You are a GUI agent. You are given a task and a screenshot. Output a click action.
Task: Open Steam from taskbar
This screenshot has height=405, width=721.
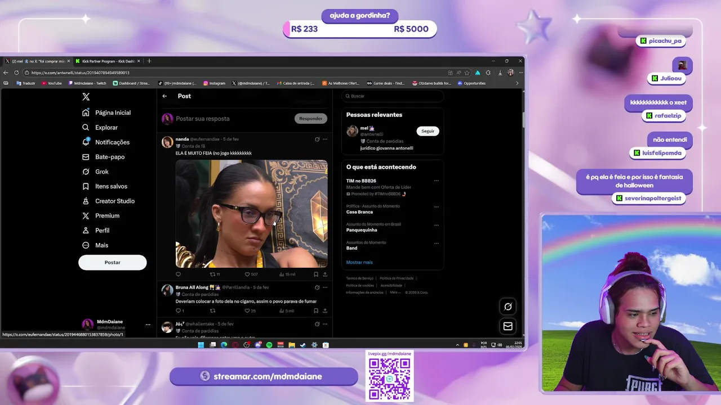point(303,345)
